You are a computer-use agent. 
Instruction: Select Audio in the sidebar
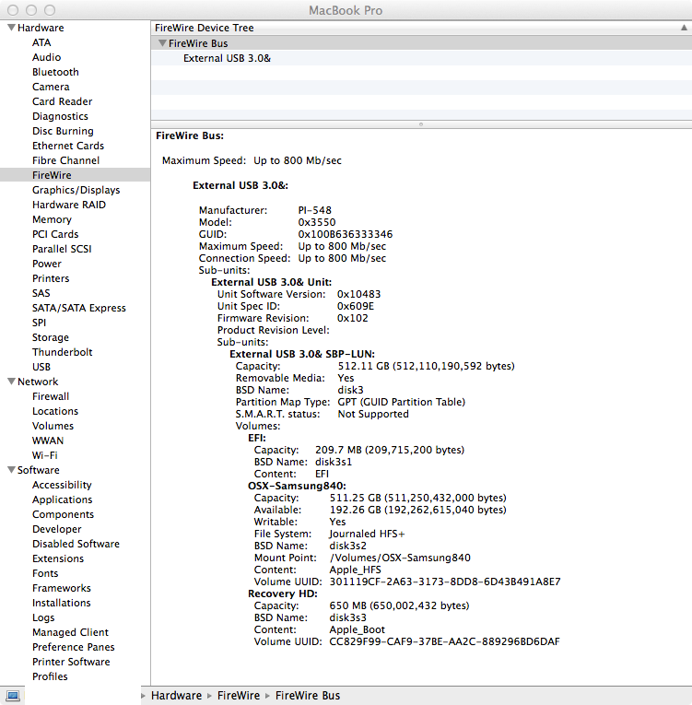pos(46,57)
